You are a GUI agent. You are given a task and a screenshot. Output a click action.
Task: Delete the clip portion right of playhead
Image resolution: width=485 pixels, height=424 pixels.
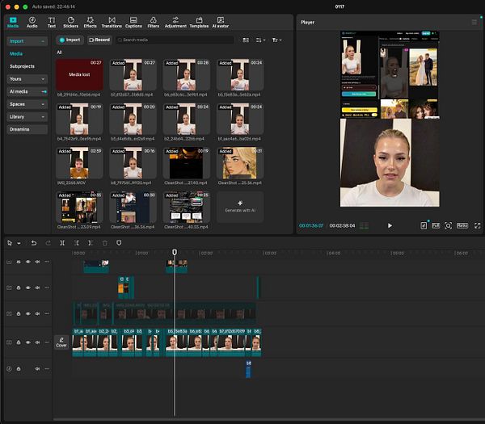(91, 243)
